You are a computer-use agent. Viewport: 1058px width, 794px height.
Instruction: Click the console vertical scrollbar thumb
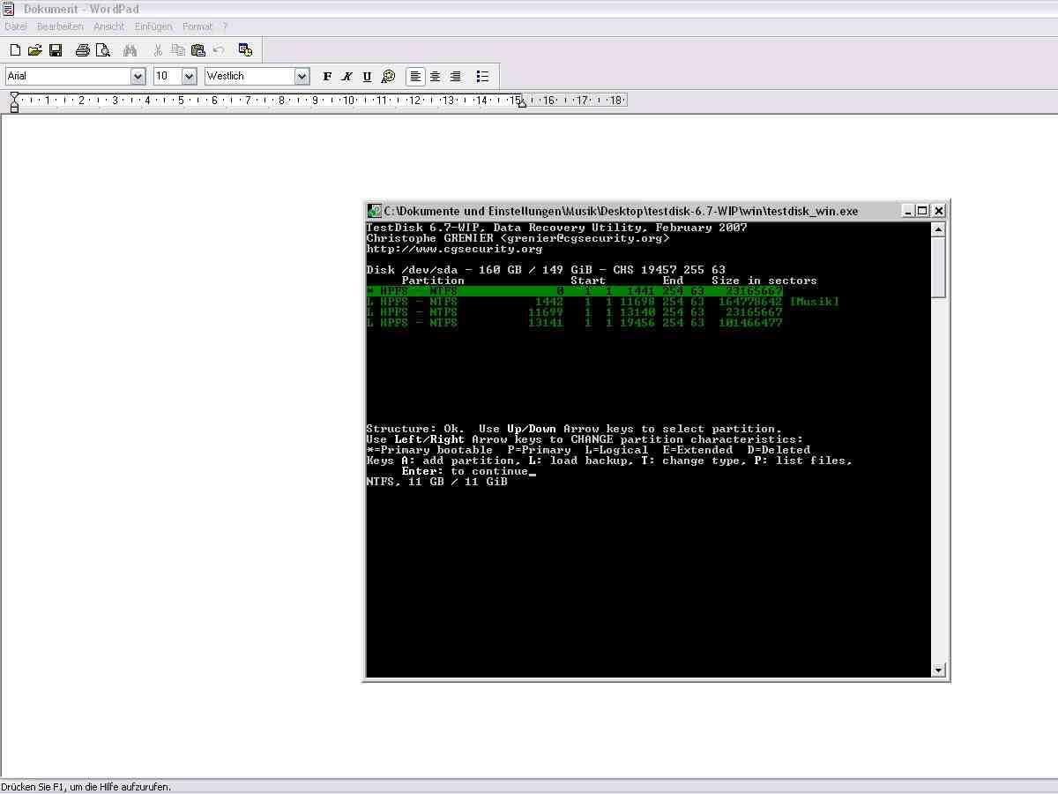point(938,266)
